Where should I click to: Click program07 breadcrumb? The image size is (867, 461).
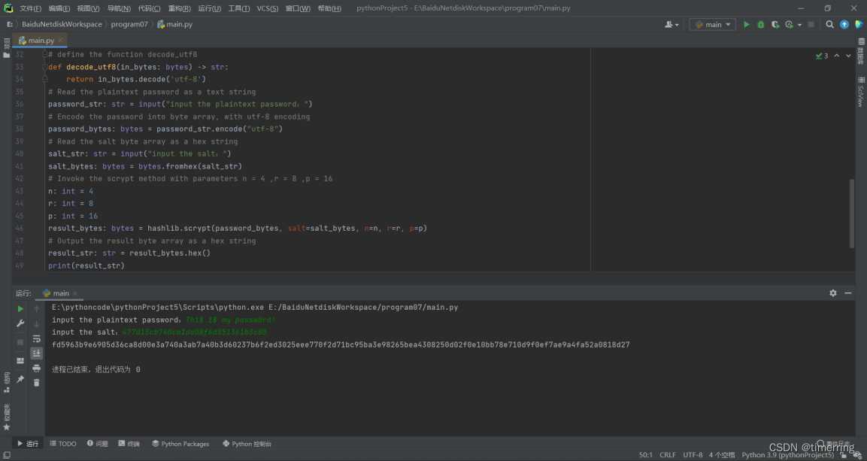pyautogui.click(x=129, y=24)
